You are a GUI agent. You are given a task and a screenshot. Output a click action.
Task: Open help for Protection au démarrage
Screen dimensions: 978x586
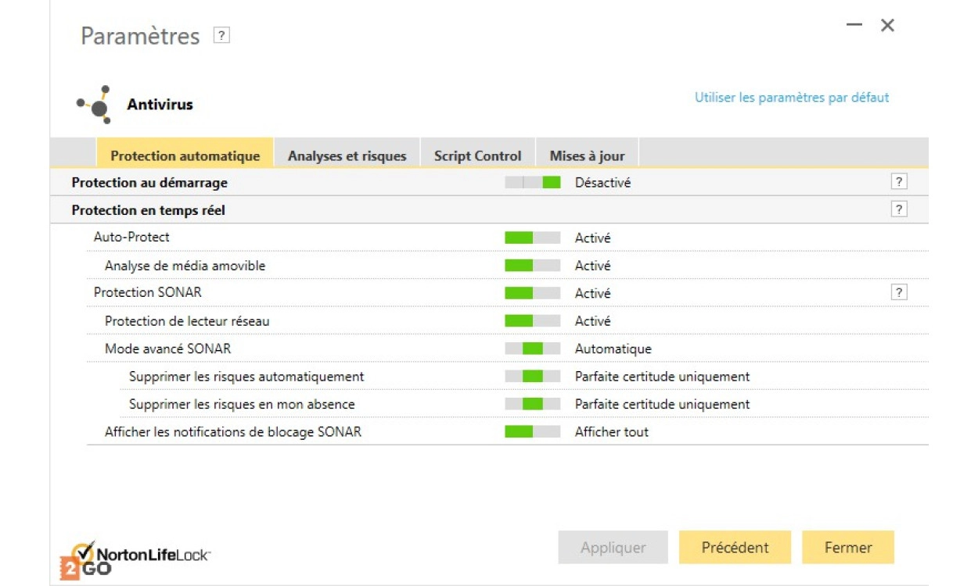point(899,182)
